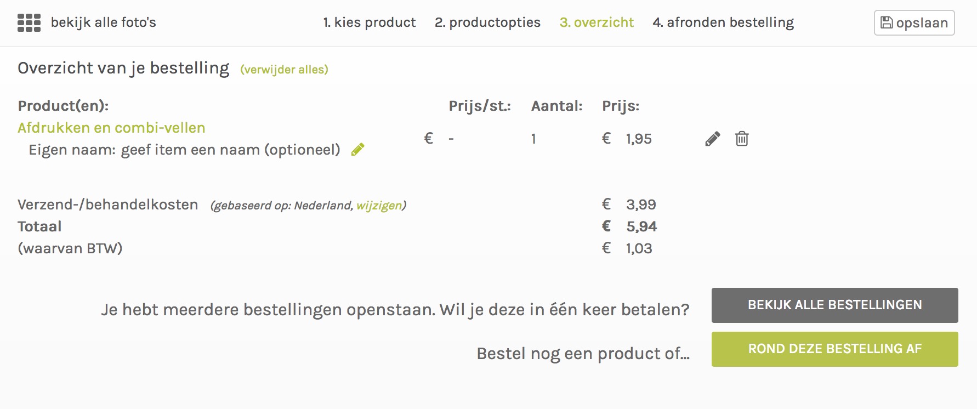This screenshot has height=409, width=977.
Task: Rename item using the green pencil icon
Action: (x=357, y=150)
